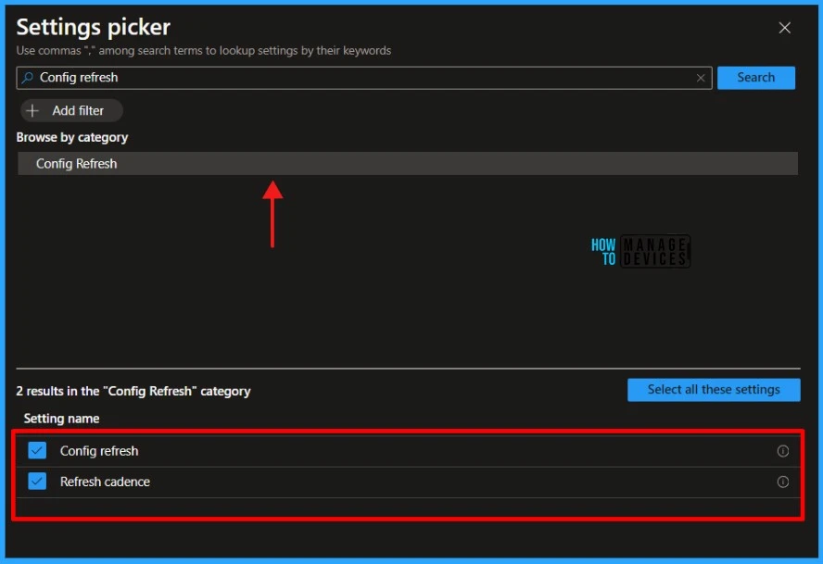The width and height of the screenshot is (823, 564).
Task: Click the plus icon on Add filter
Action: [x=32, y=111]
